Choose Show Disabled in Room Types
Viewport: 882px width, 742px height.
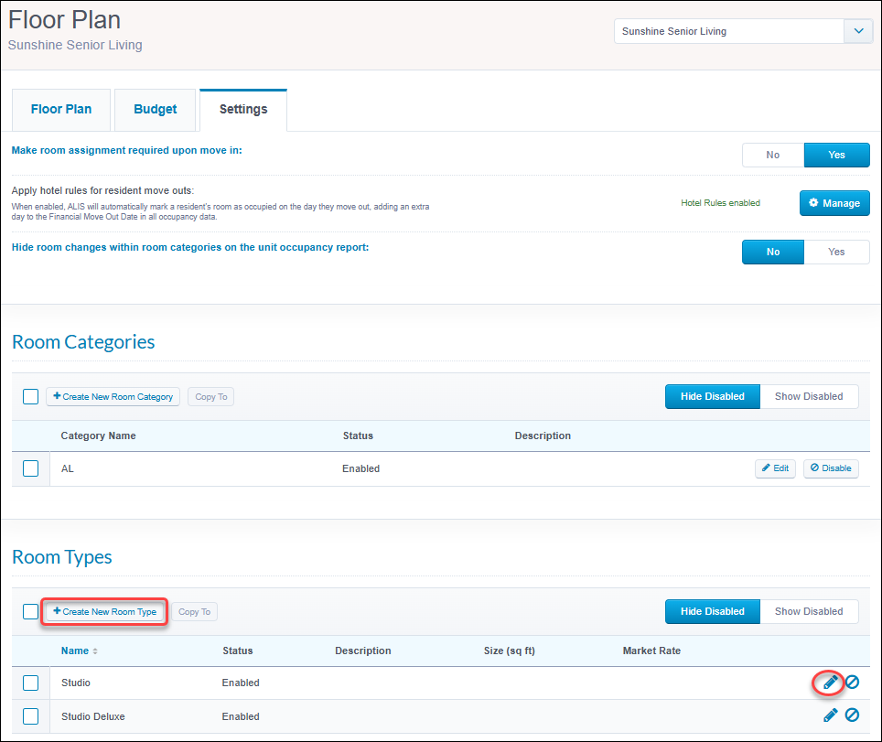[809, 611]
